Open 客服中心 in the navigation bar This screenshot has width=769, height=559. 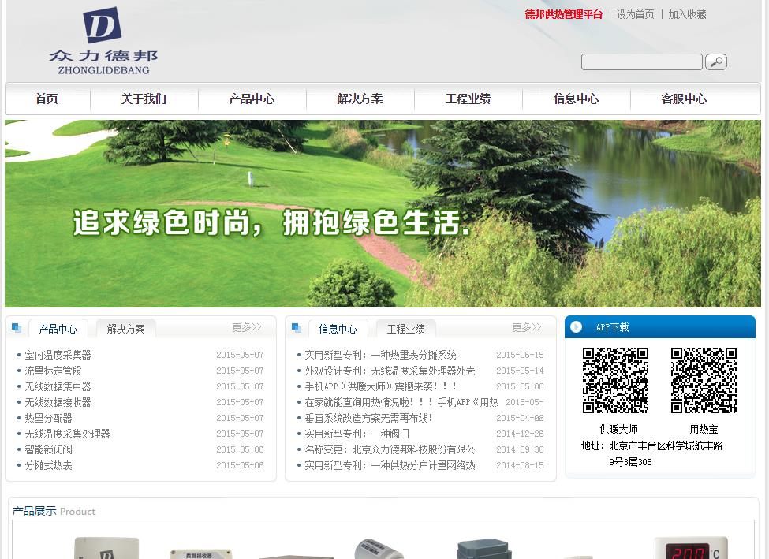point(684,99)
